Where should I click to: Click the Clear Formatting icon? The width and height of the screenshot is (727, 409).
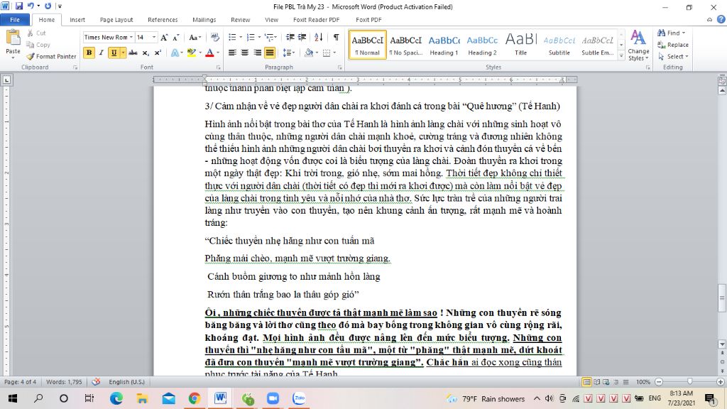point(214,38)
